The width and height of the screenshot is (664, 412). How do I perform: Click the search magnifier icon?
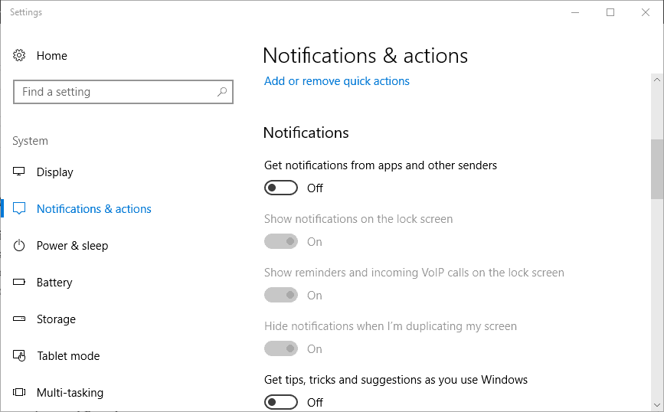tap(222, 92)
